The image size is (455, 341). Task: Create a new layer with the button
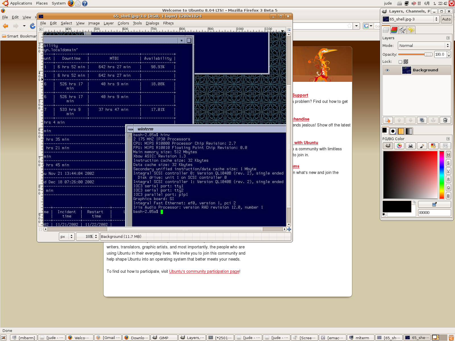click(388, 120)
